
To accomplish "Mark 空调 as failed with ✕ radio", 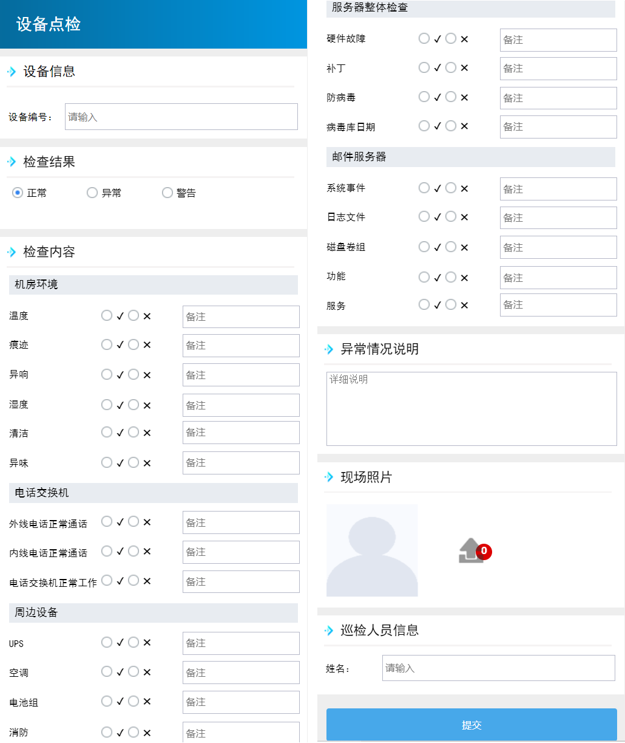I will (x=133, y=671).
